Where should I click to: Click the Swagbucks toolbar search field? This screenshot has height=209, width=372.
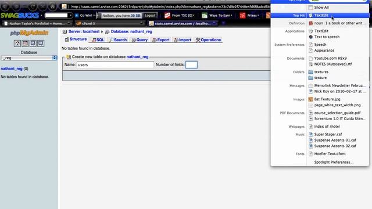[56, 16]
